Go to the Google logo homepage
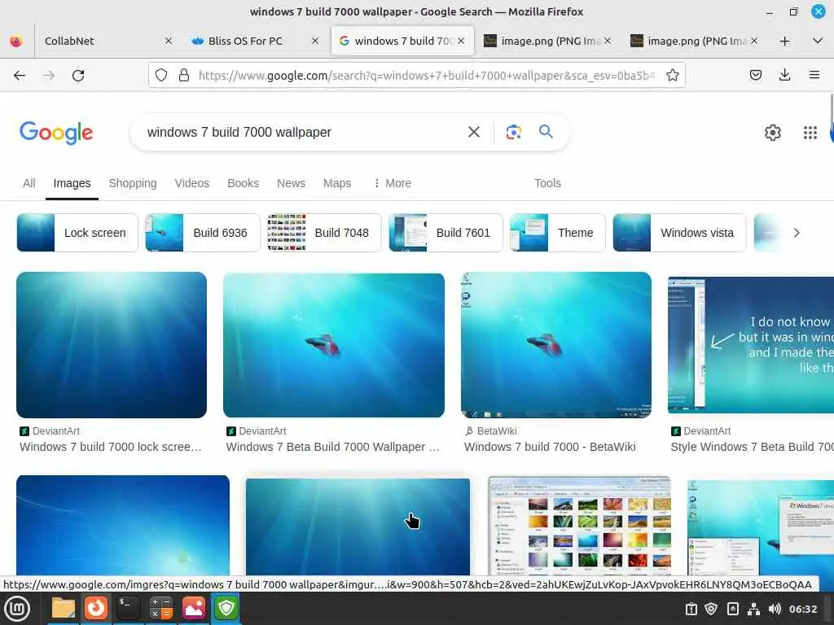The image size is (834, 625). [56, 133]
